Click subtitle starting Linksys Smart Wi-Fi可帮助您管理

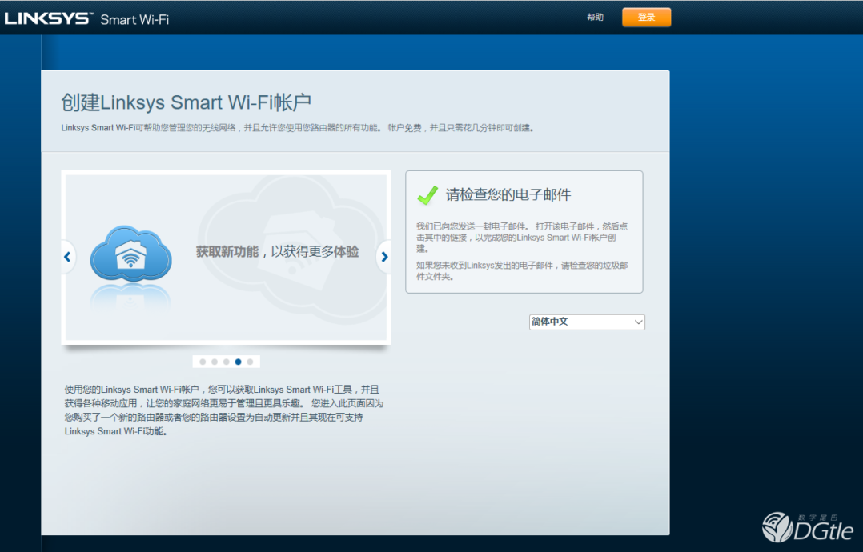[298, 127]
